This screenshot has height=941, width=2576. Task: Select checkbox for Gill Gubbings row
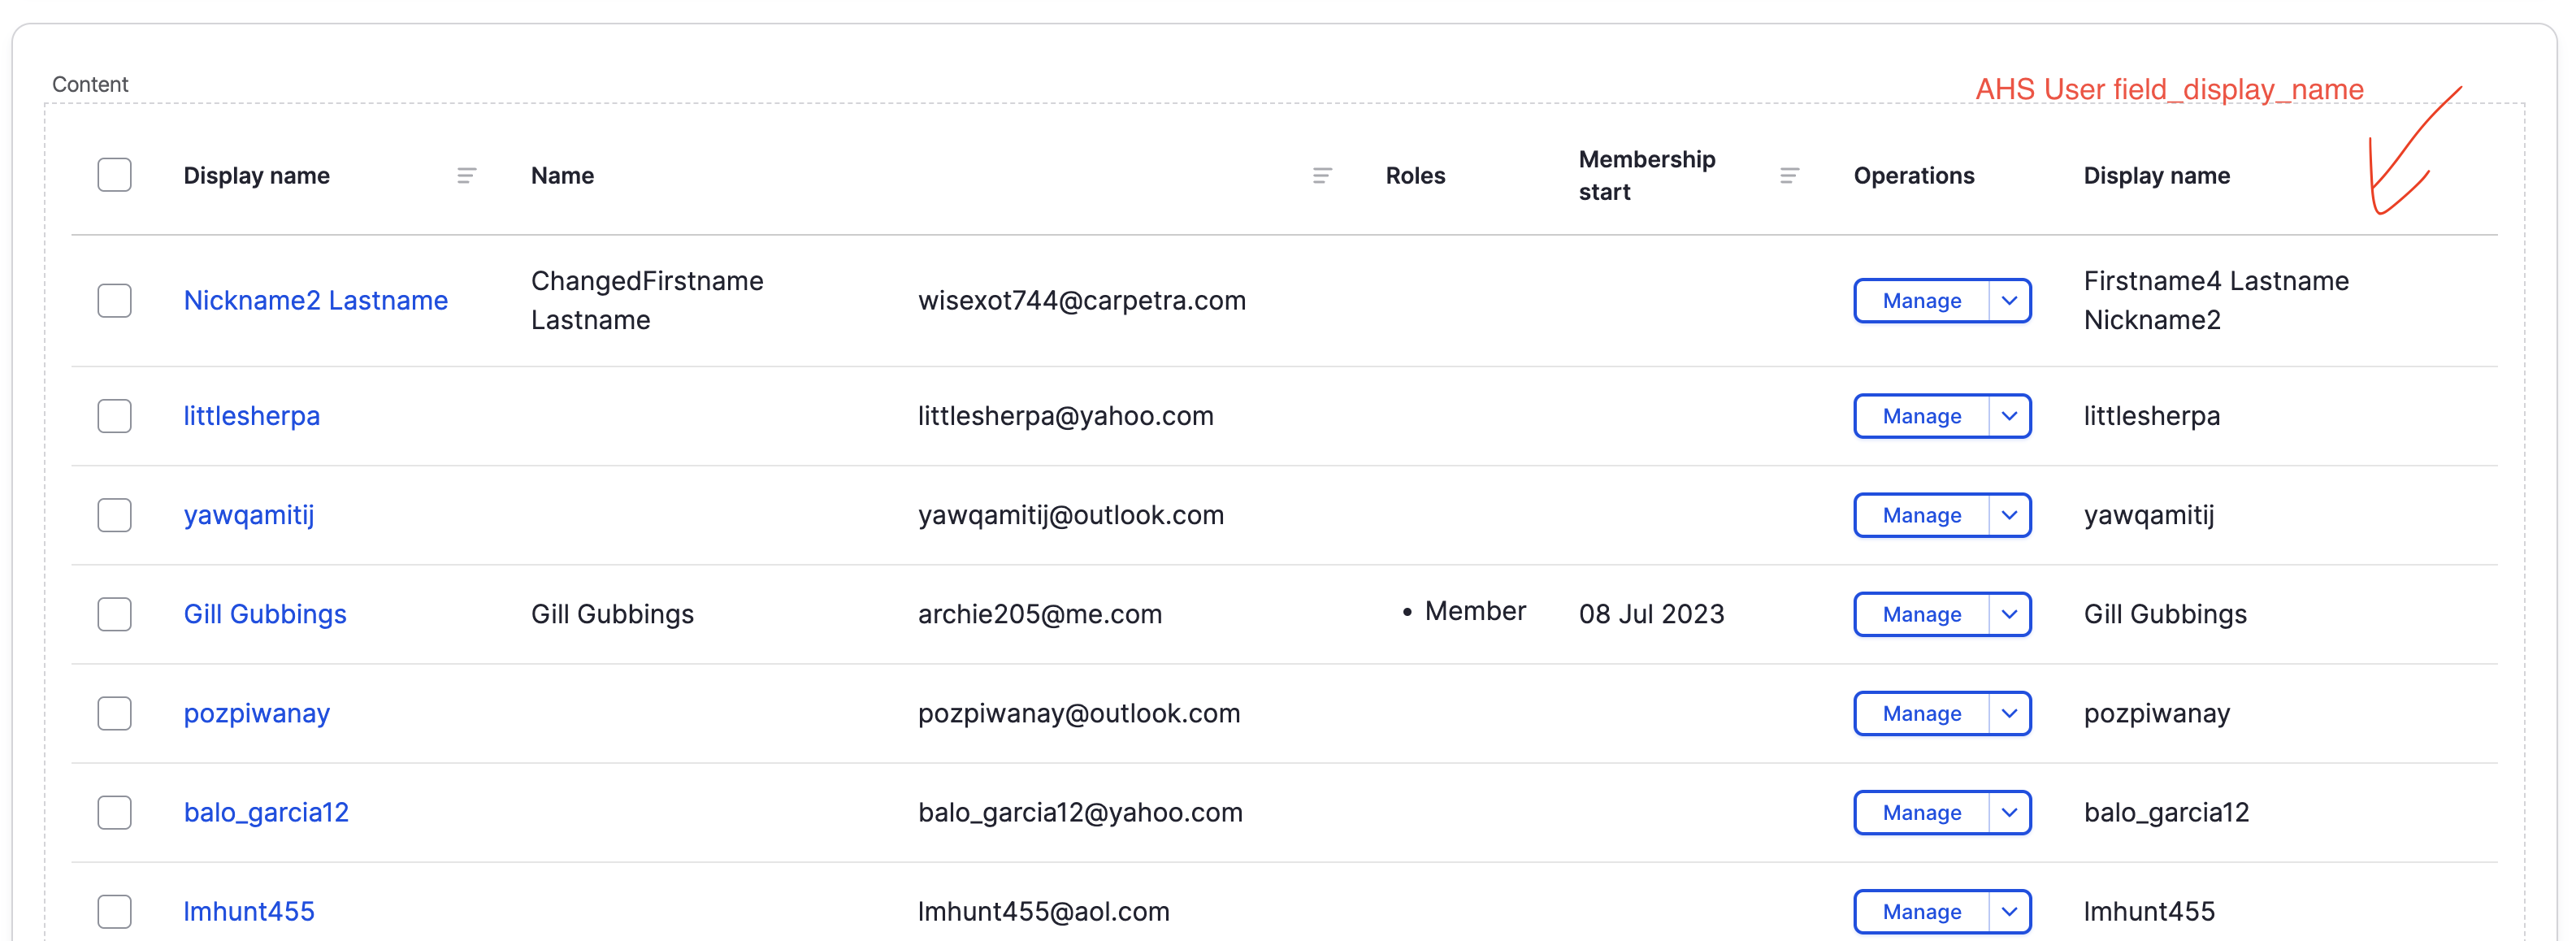tap(115, 614)
